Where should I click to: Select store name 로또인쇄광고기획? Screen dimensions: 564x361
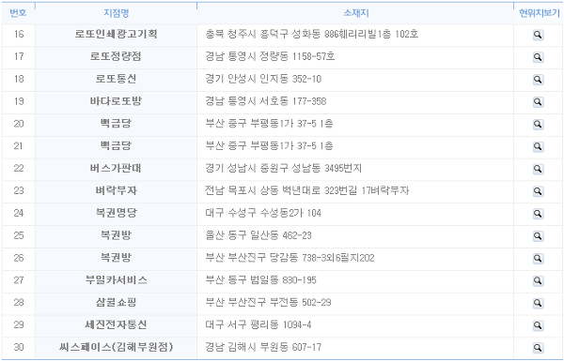(x=116, y=34)
